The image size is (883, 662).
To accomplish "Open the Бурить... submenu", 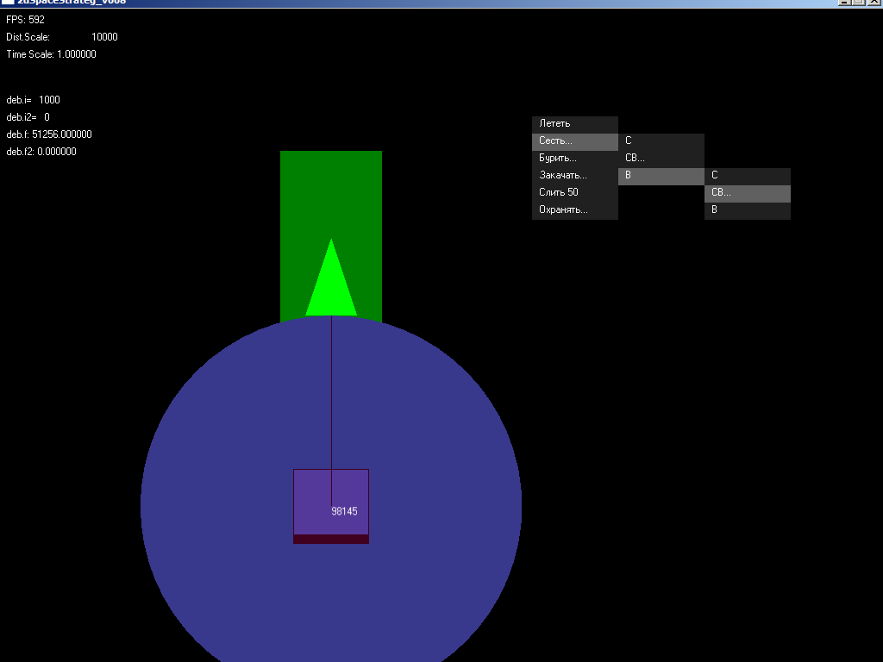I will tap(574, 159).
